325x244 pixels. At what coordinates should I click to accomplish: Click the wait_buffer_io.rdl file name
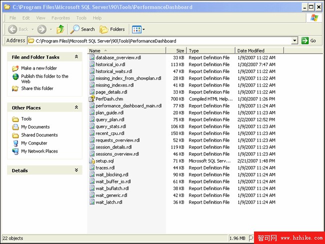tap(113, 181)
